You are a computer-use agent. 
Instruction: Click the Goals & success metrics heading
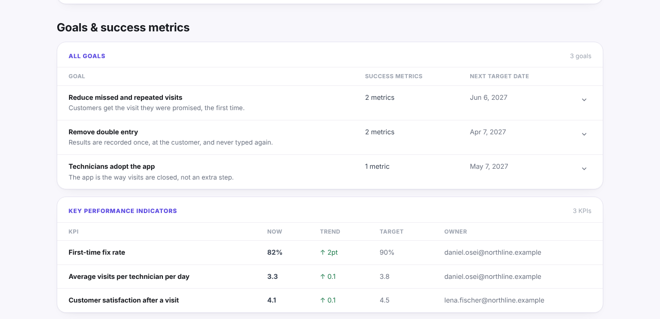pyautogui.click(x=123, y=27)
